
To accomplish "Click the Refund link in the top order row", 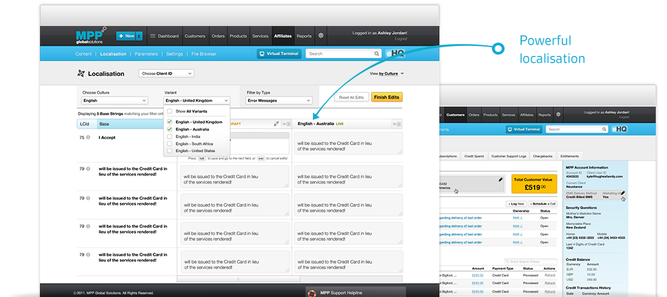I will [550, 275].
